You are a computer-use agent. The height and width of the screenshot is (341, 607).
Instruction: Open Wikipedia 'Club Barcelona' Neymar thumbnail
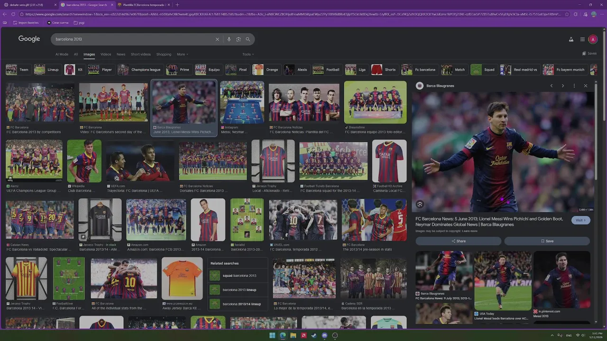click(84, 161)
